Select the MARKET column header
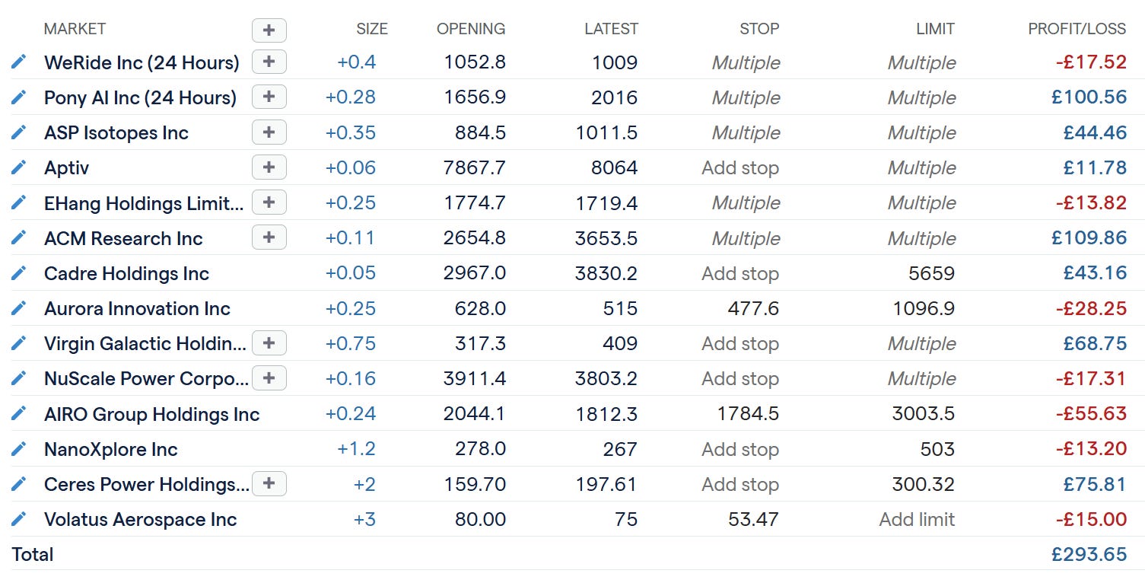 (75, 29)
